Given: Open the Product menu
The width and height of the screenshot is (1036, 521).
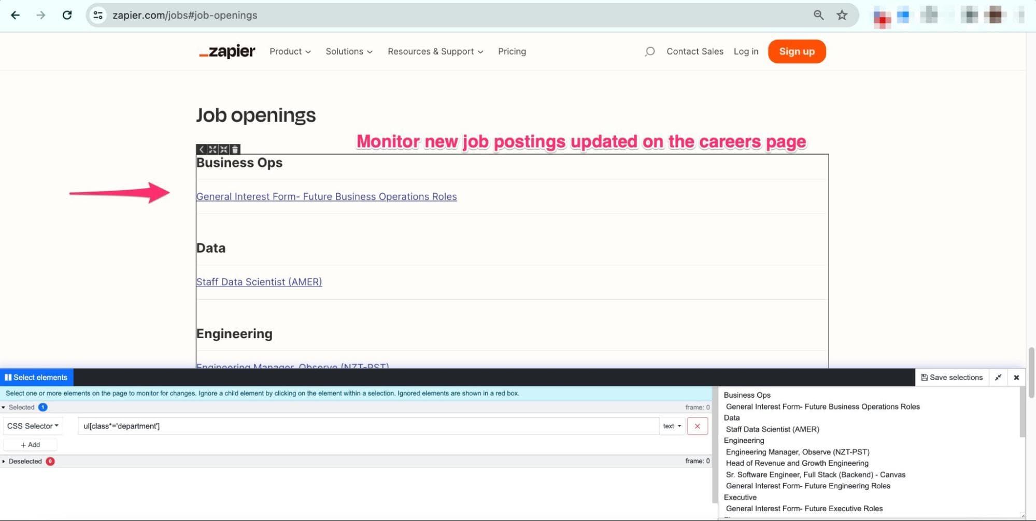Looking at the screenshot, I should [289, 51].
